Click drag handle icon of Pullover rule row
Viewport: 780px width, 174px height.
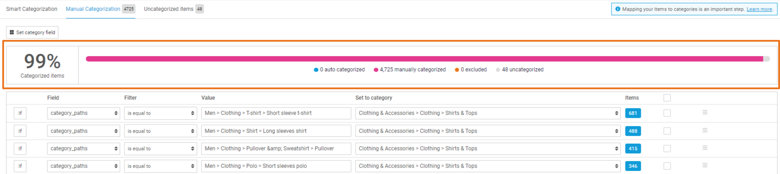(x=705, y=148)
